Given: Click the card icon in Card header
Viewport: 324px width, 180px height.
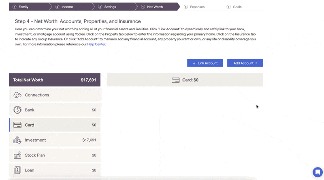Looking at the screenshot, I should pyautogui.click(x=175, y=80).
